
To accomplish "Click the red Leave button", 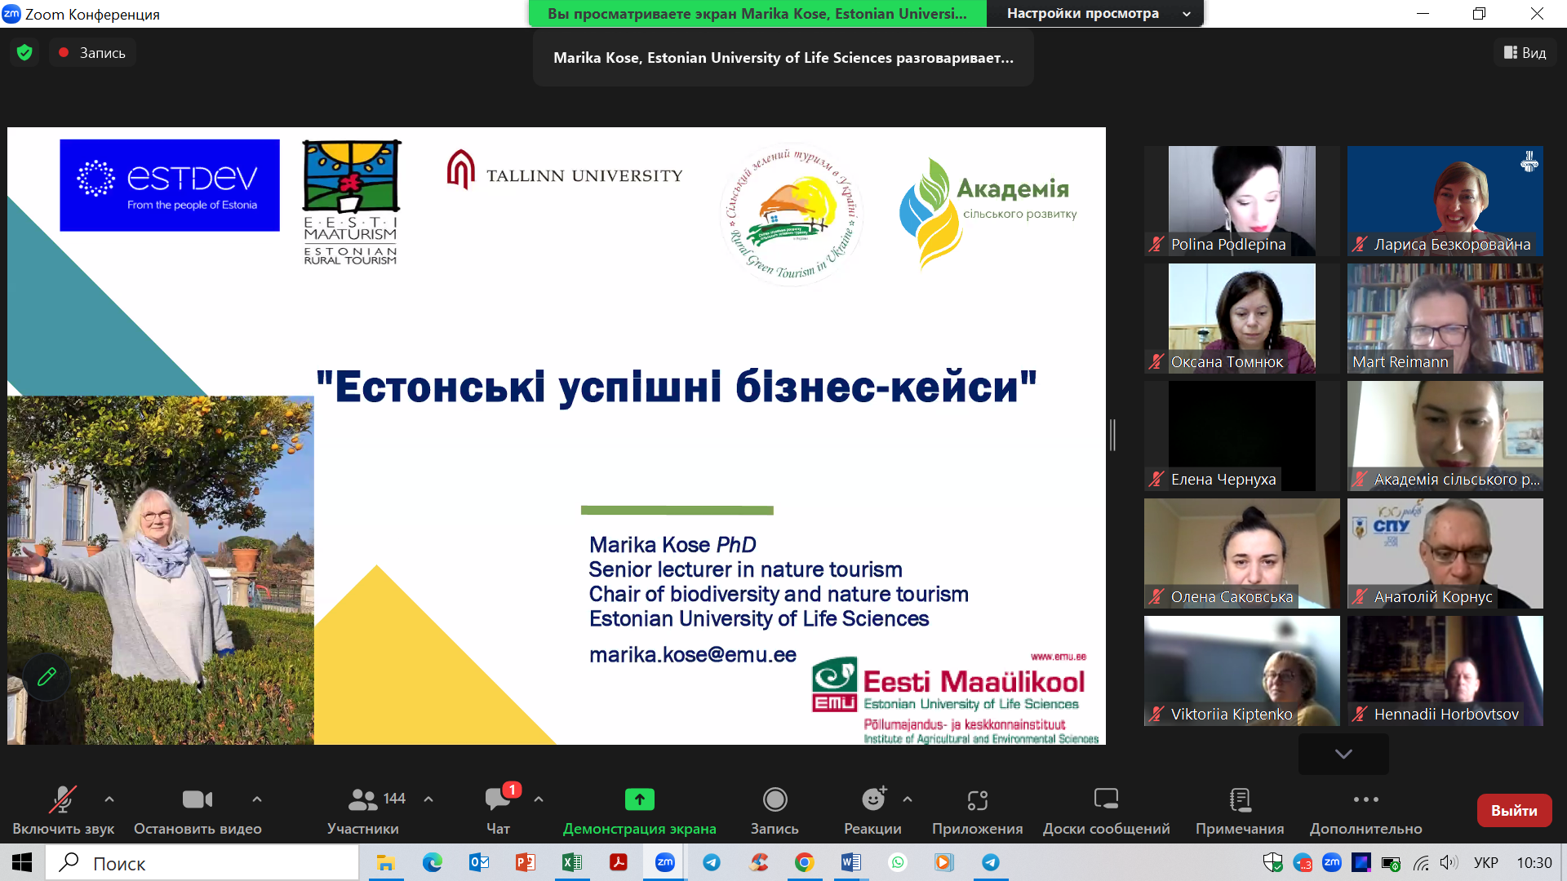I will coord(1514,810).
